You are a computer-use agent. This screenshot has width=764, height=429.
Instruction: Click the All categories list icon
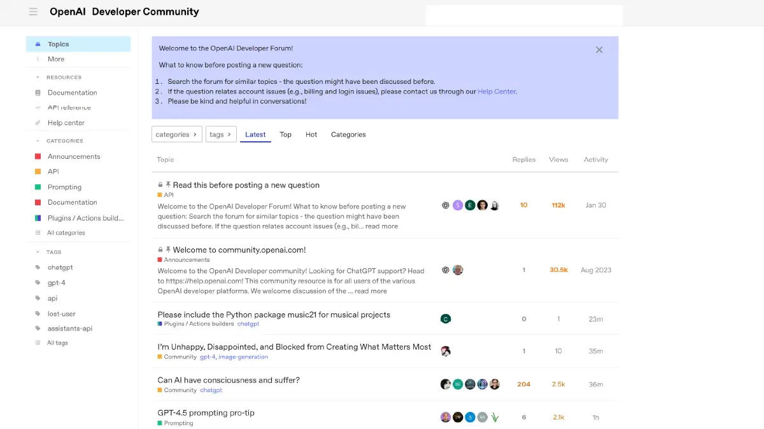point(38,233)
